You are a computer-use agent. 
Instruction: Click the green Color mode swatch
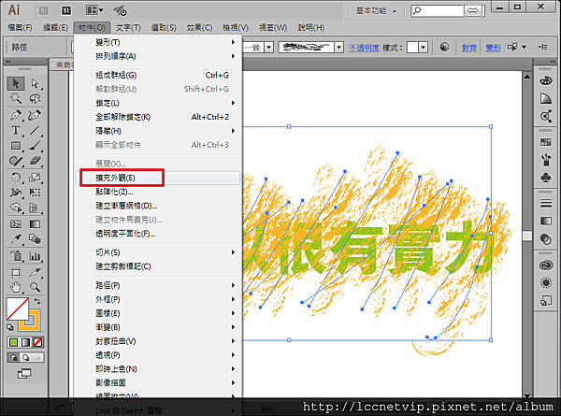(x=14, y=343)
